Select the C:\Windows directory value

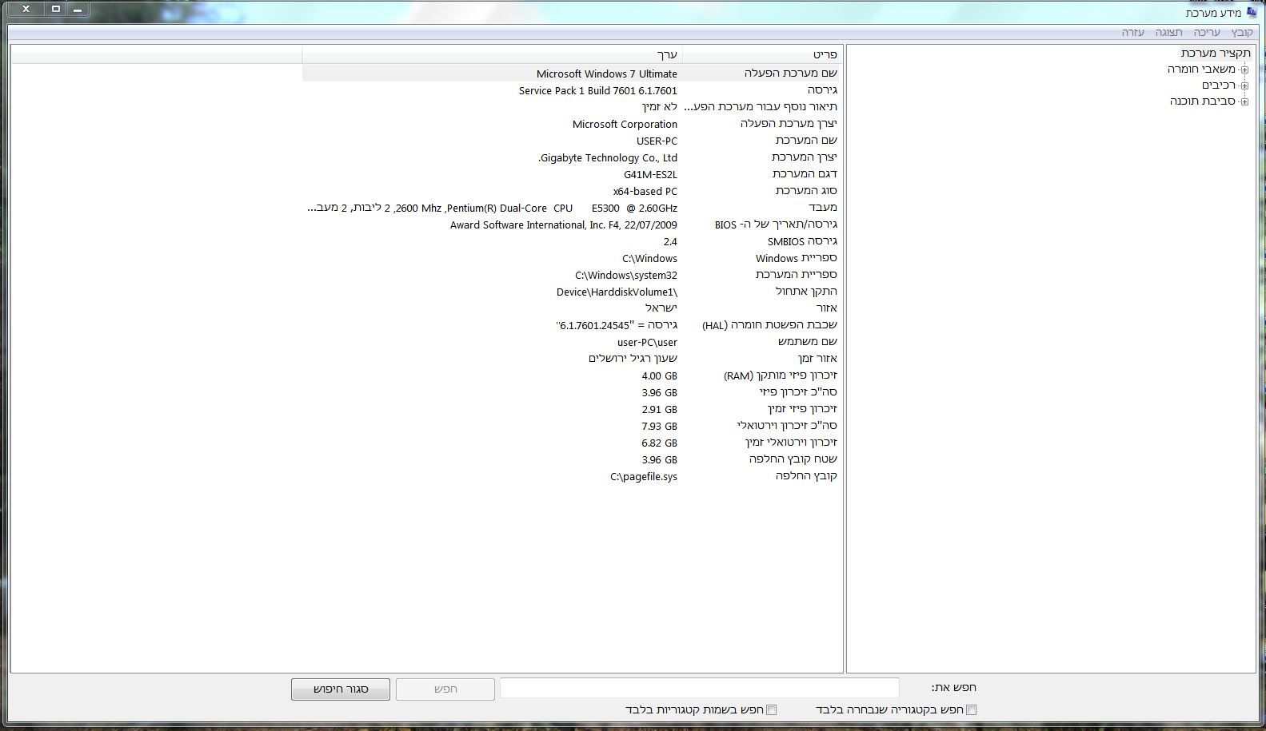(649, 258)
